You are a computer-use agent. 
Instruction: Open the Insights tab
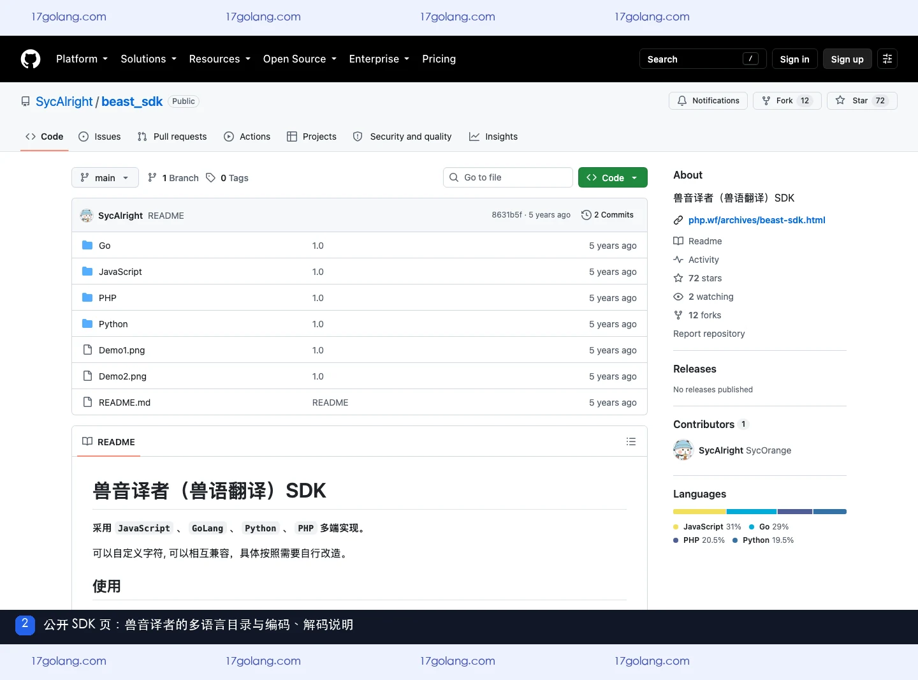click(493, 137)
